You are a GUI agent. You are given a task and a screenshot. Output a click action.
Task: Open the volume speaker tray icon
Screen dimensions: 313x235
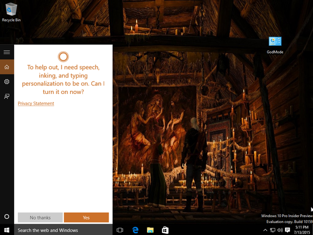[280, 230]
